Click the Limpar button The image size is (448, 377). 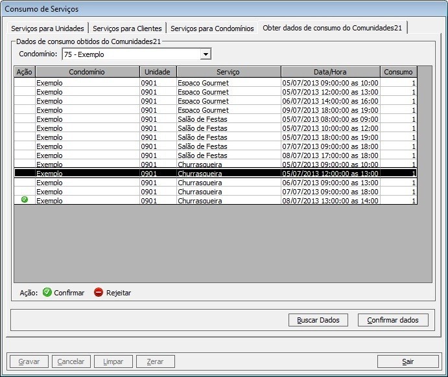113,361
